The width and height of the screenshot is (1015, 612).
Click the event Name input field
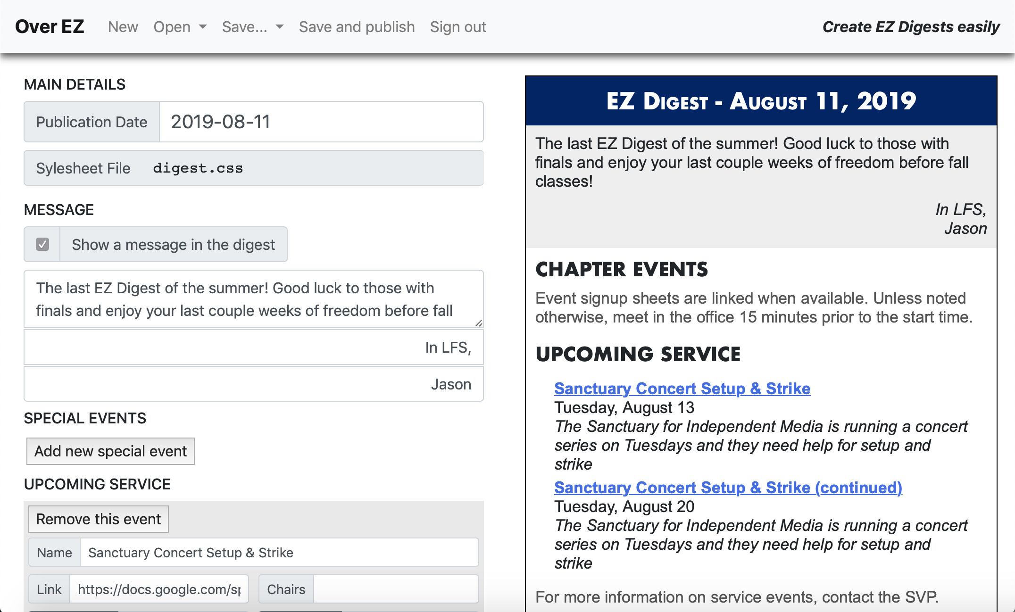pos(279,553)
